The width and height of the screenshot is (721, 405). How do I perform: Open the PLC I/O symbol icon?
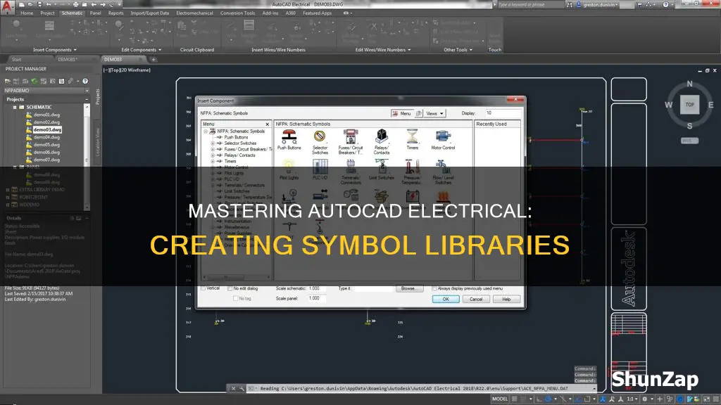320,167
